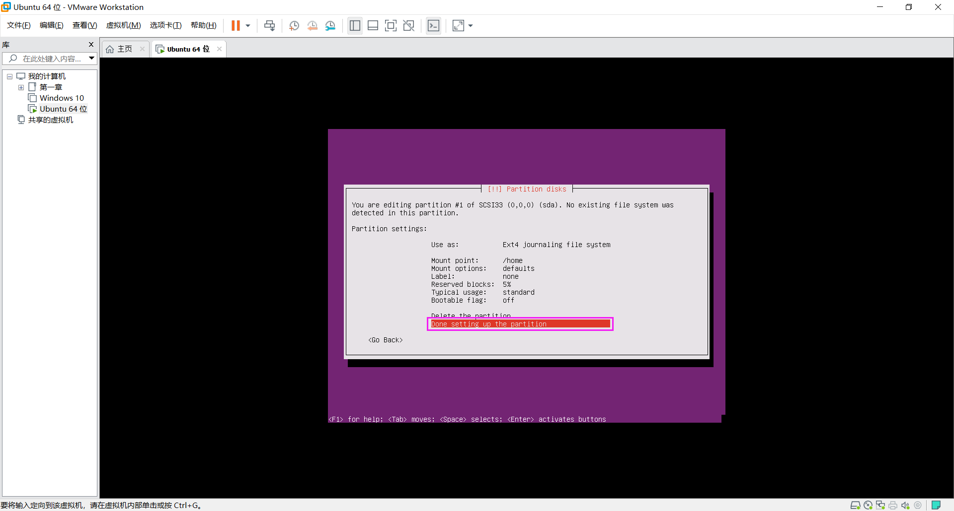
Task: Close the 主页 tab
Action: click(143, 49)
